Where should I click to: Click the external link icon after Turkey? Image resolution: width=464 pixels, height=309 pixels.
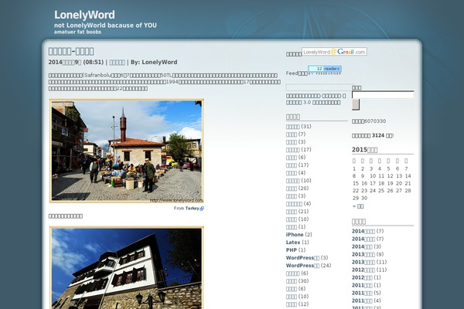[x=202, y=209]
